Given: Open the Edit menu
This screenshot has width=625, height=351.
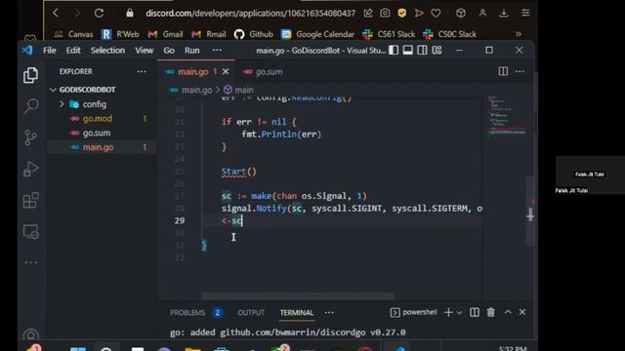Looking at the screenshot, I should pos(73,51).
